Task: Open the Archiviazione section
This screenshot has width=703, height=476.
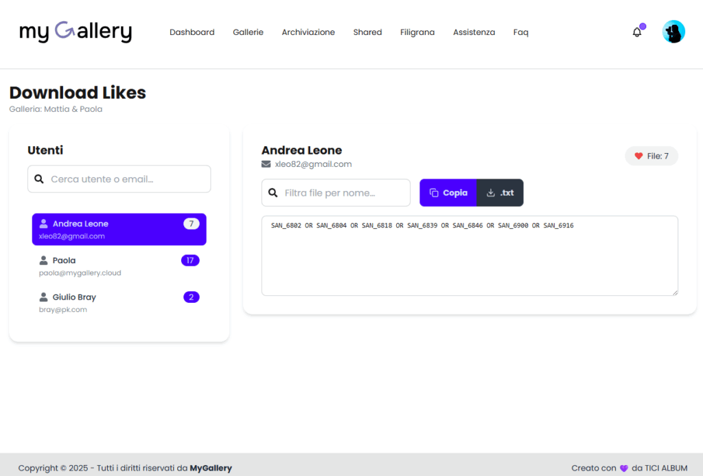Action: tap(308, 32)
